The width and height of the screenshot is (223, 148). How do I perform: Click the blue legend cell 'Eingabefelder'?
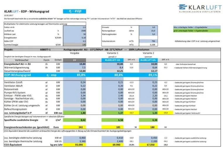[197, 27]
